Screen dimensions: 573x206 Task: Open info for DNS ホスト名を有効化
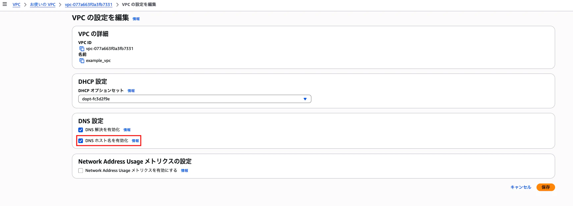click(x=135, y=141)
